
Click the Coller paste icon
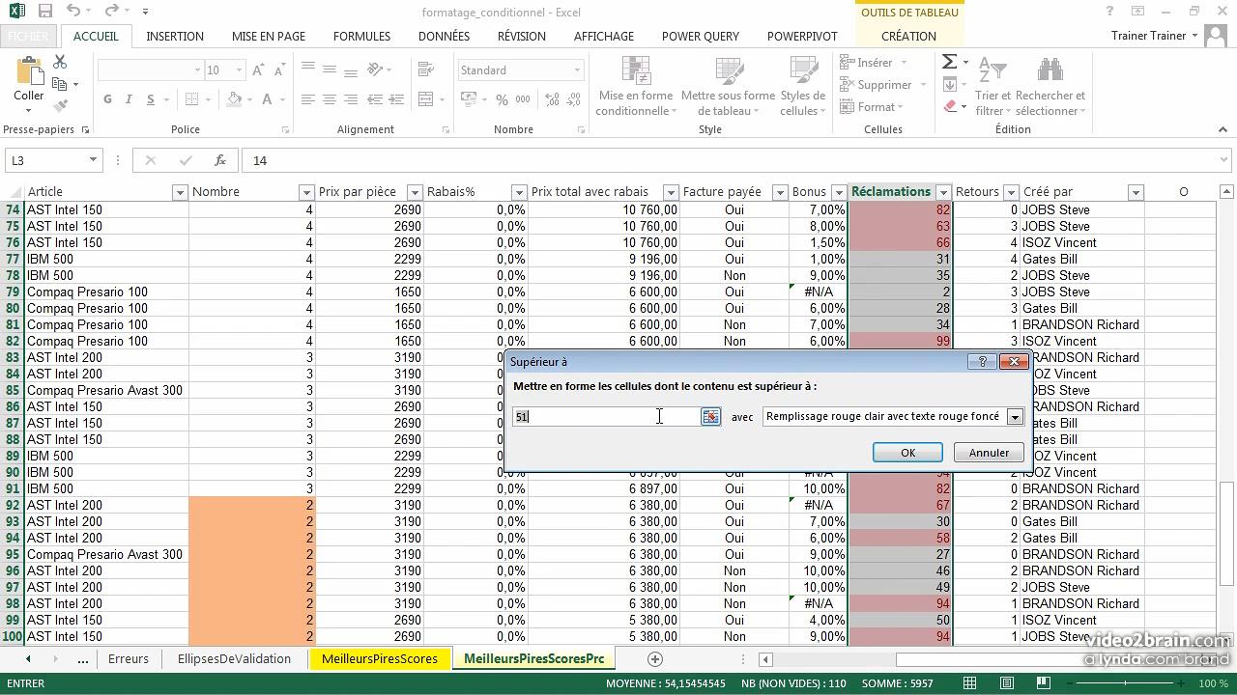tap(28, 80)
